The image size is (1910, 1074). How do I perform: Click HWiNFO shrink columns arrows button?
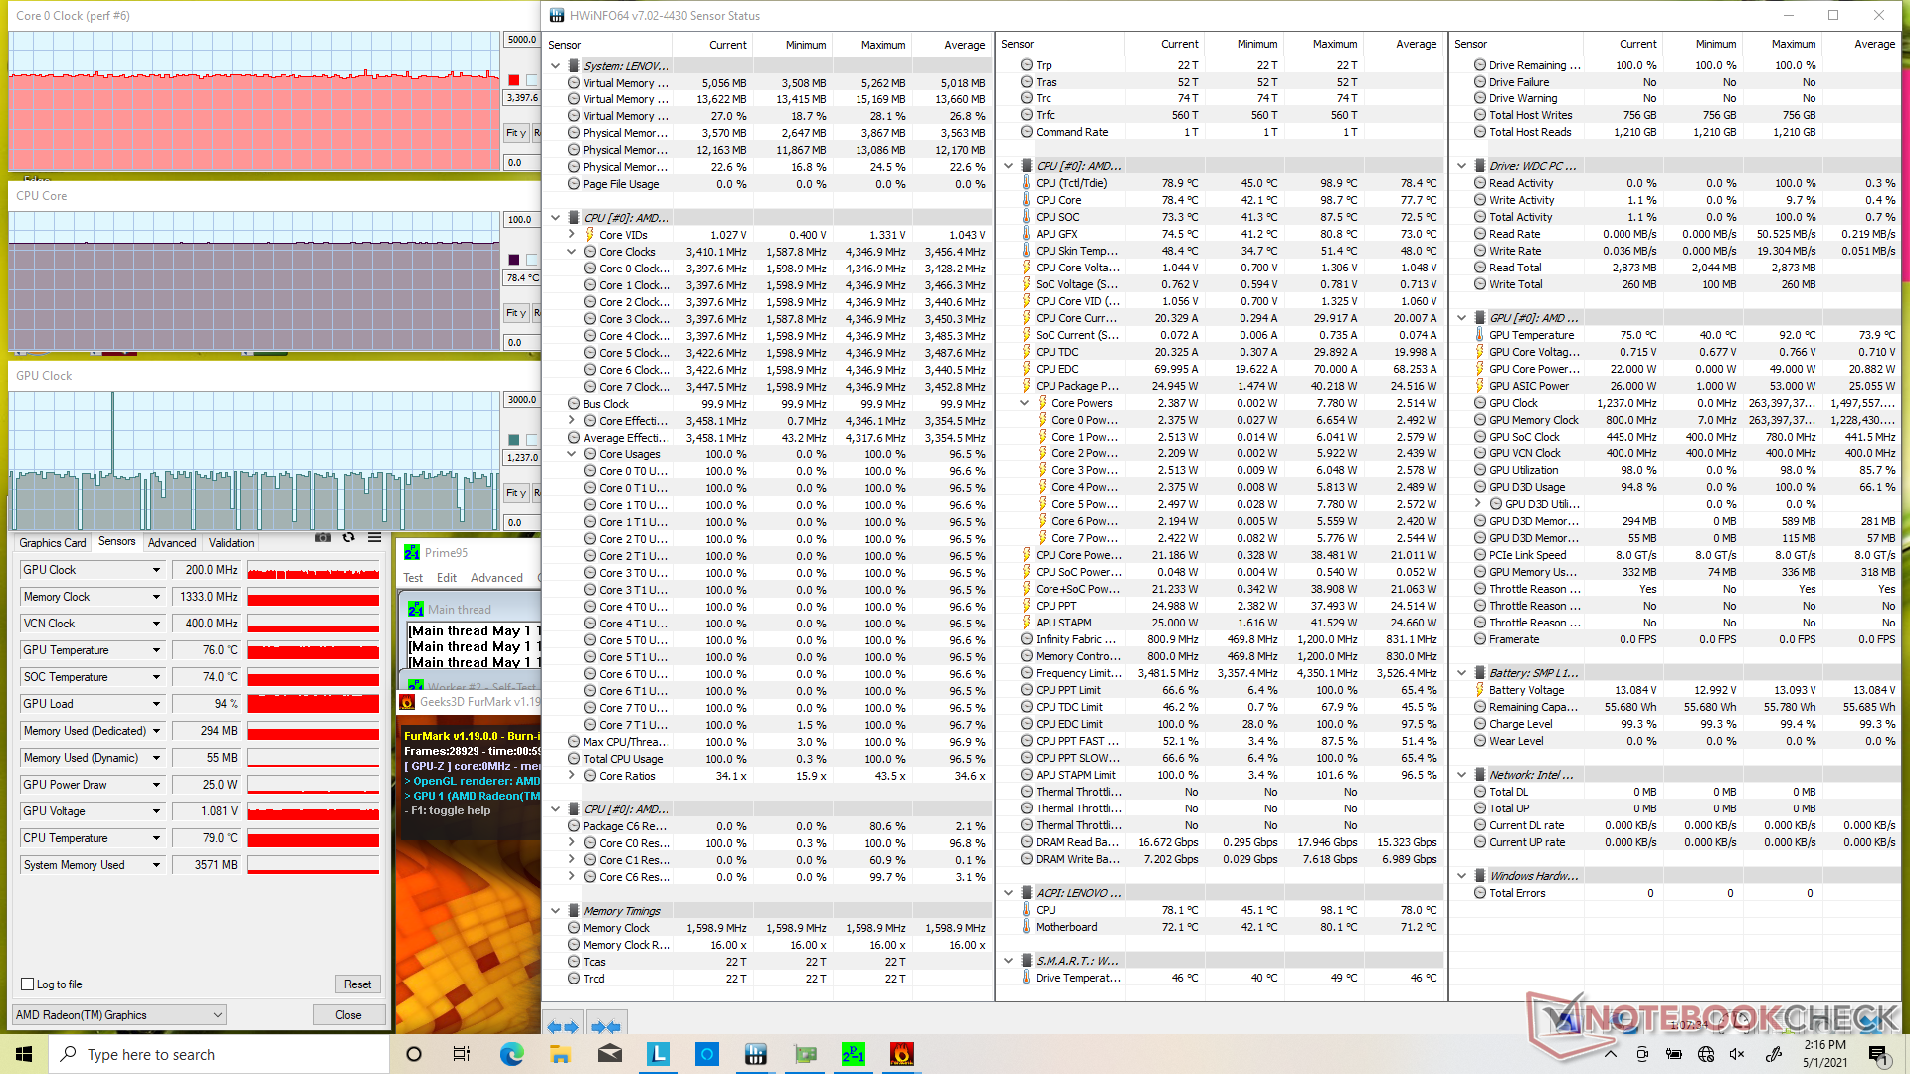605,1026
